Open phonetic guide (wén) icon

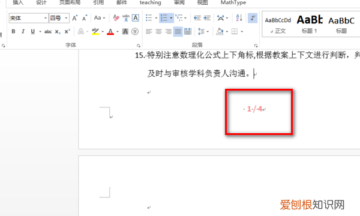point(126,17)
